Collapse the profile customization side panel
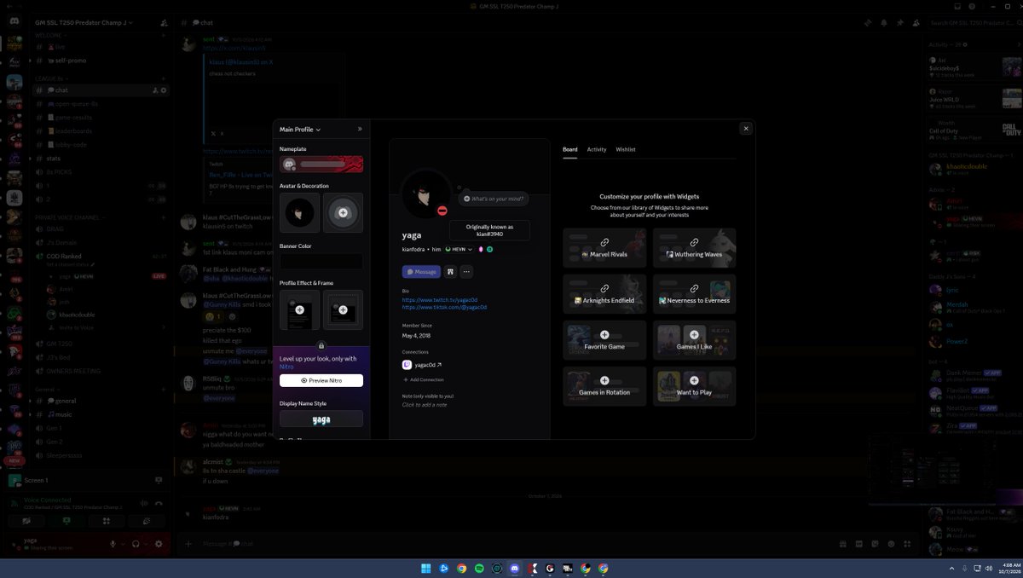 coord(360,129)
